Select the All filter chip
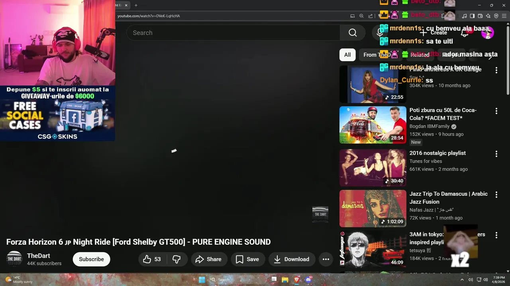Viewport: 510px width, 286px height. (347, 55)
